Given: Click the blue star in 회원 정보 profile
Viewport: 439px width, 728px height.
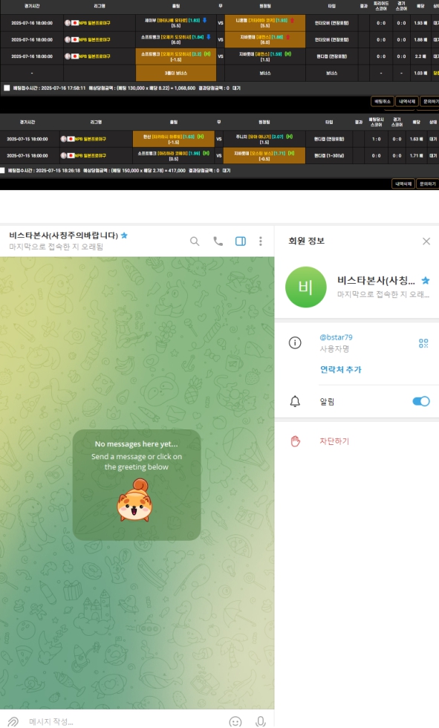Looking at the screenshot, I should pyautogui.click(x=426, y=281).
